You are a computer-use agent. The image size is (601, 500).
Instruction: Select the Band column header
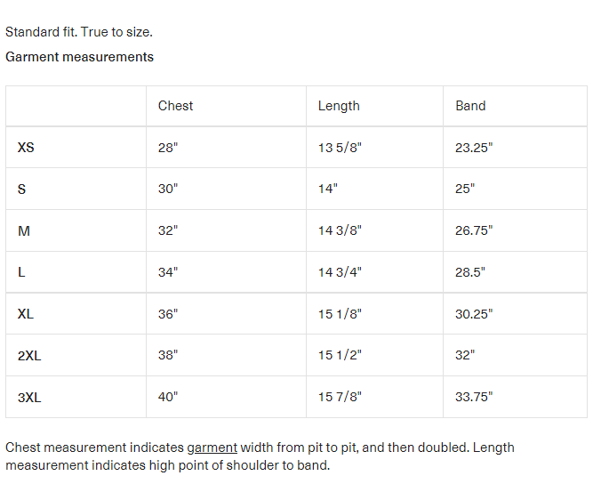point(470,106)
